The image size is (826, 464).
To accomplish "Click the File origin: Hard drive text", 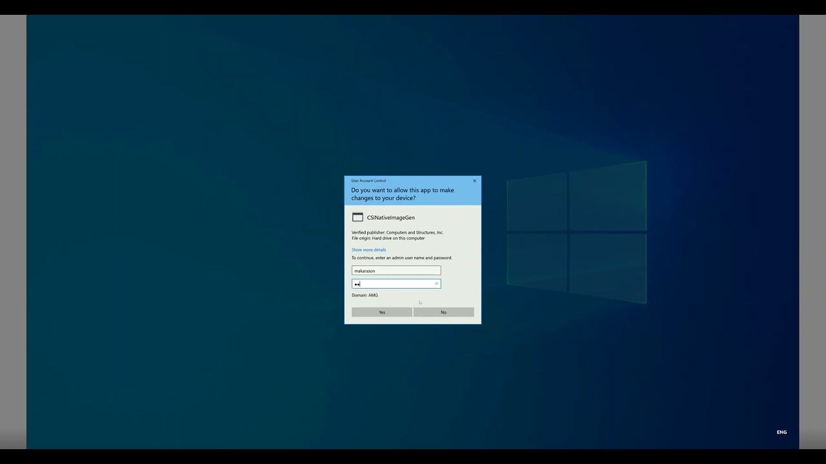I will click(388, 238).
